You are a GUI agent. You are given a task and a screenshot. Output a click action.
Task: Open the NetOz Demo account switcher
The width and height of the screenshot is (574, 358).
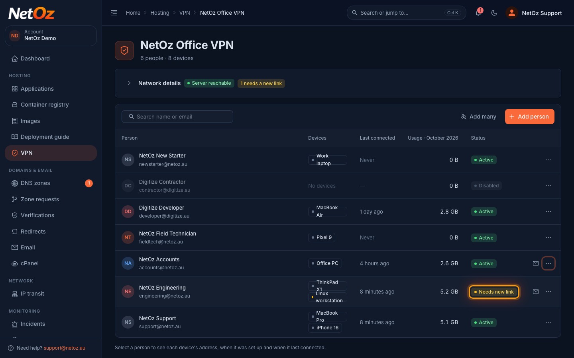point(51,35)
